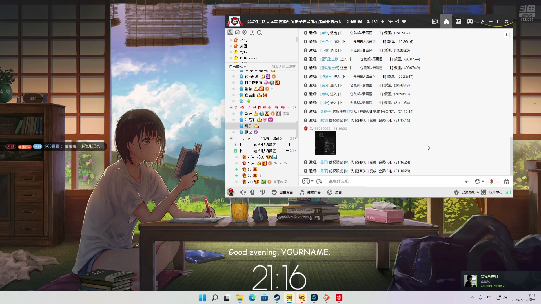Select user wtt in the list
The image size is (541, 304).
click(x=250, y=182)
